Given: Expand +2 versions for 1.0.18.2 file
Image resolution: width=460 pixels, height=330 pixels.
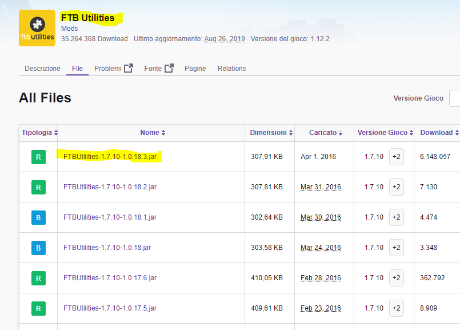Looking at the screenshot, I should tap(397, 187).
